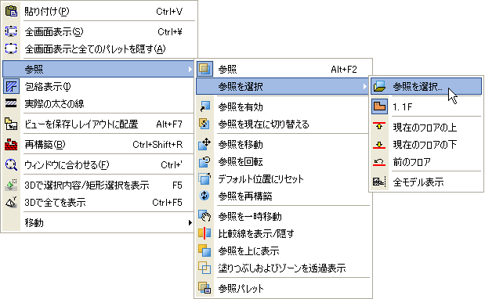This screenshot has height=299, width=485.
Task: Click the clipboard icon beside 貼り付け(P)
Action: pos(11,11)
